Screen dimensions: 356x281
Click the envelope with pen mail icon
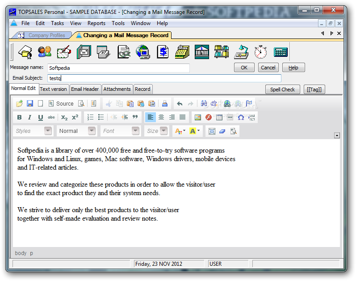[x=64, y=52]
